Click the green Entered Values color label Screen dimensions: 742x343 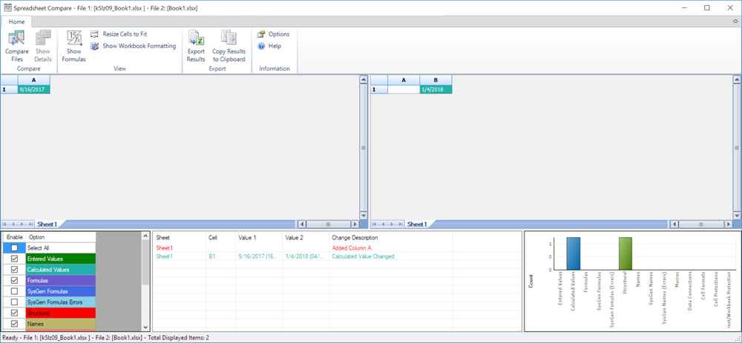pos(61,259)
